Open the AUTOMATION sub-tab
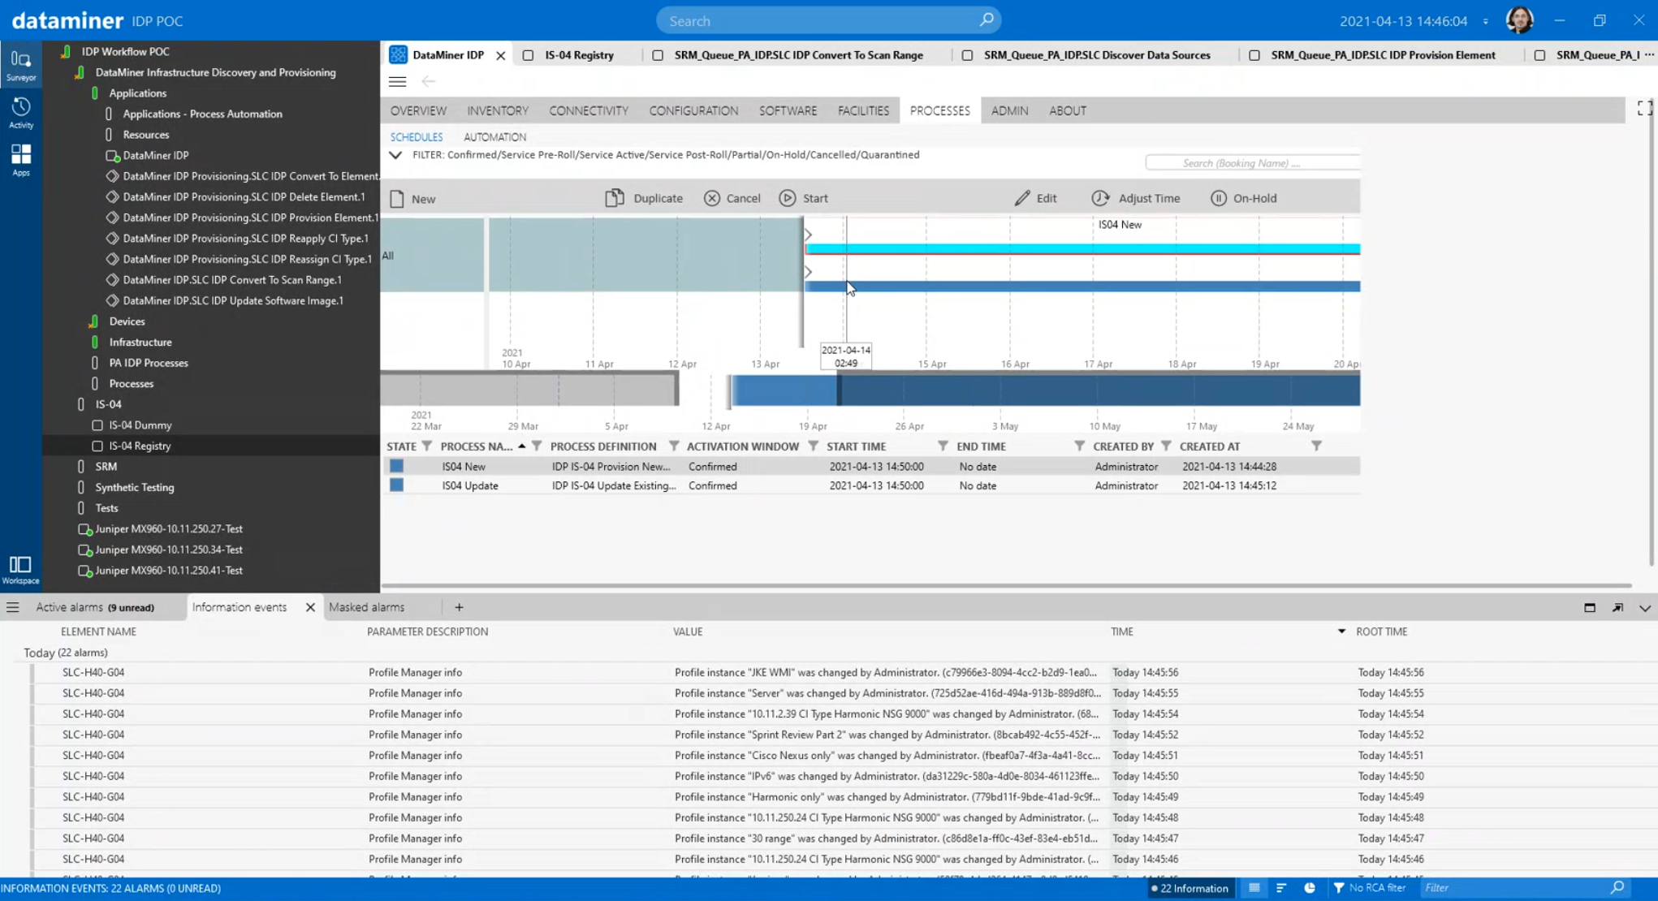Screen dimensions: 1658x901 (x=494, y=137)
